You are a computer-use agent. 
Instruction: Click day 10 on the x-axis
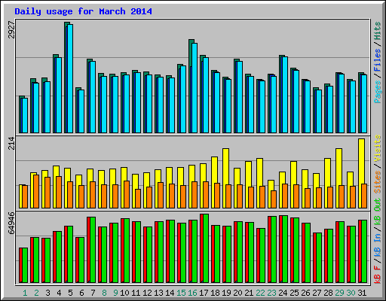(x=124, y=293)
